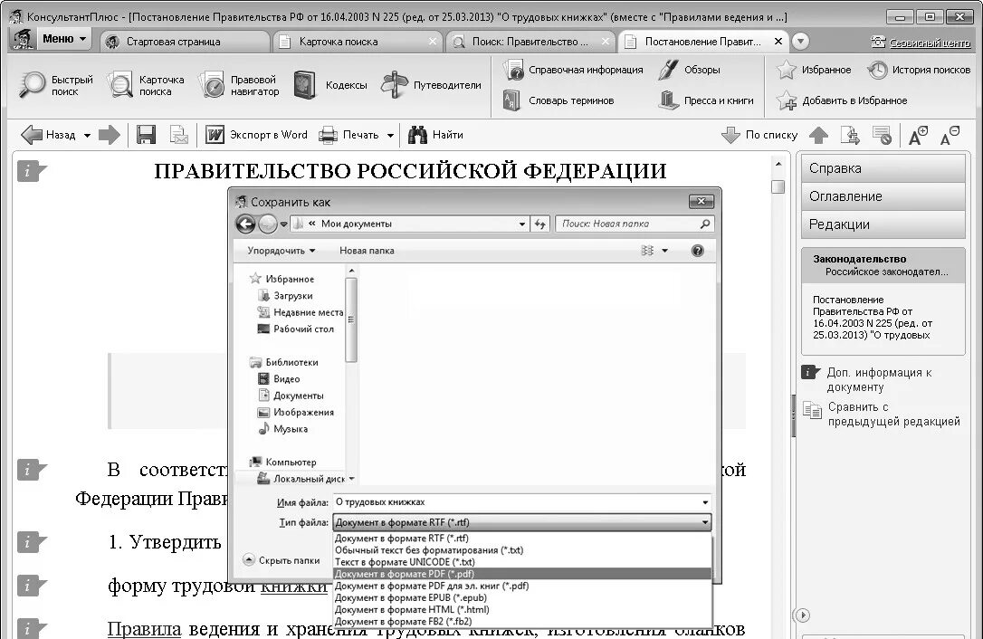The height and width of the screenshot is (639, 983).
Task: Open Кодексы section
Action: coord(329,85)
